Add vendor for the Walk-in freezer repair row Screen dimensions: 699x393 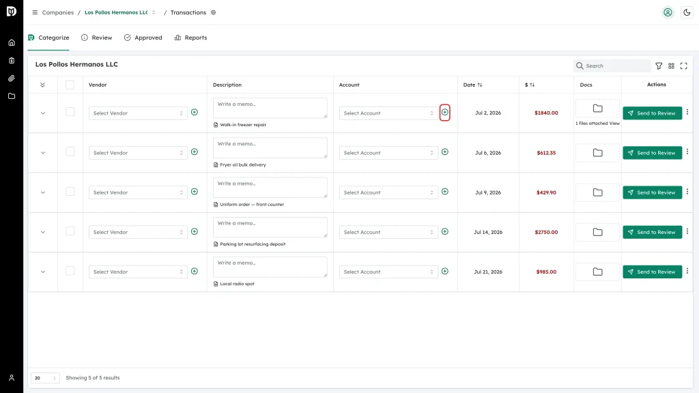pos(195,113)
